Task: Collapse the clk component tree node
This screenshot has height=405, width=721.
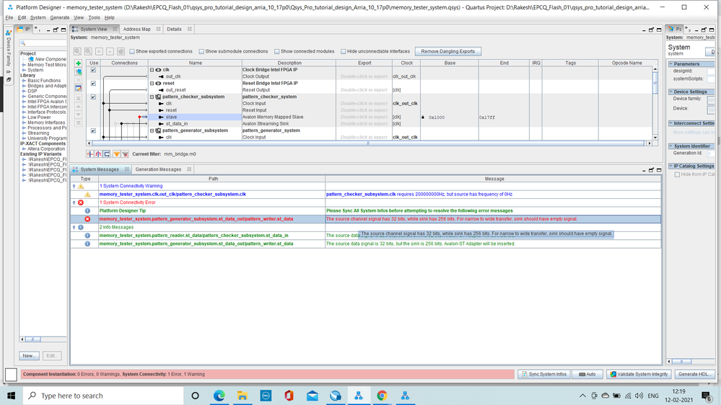Action: [152, 70]
